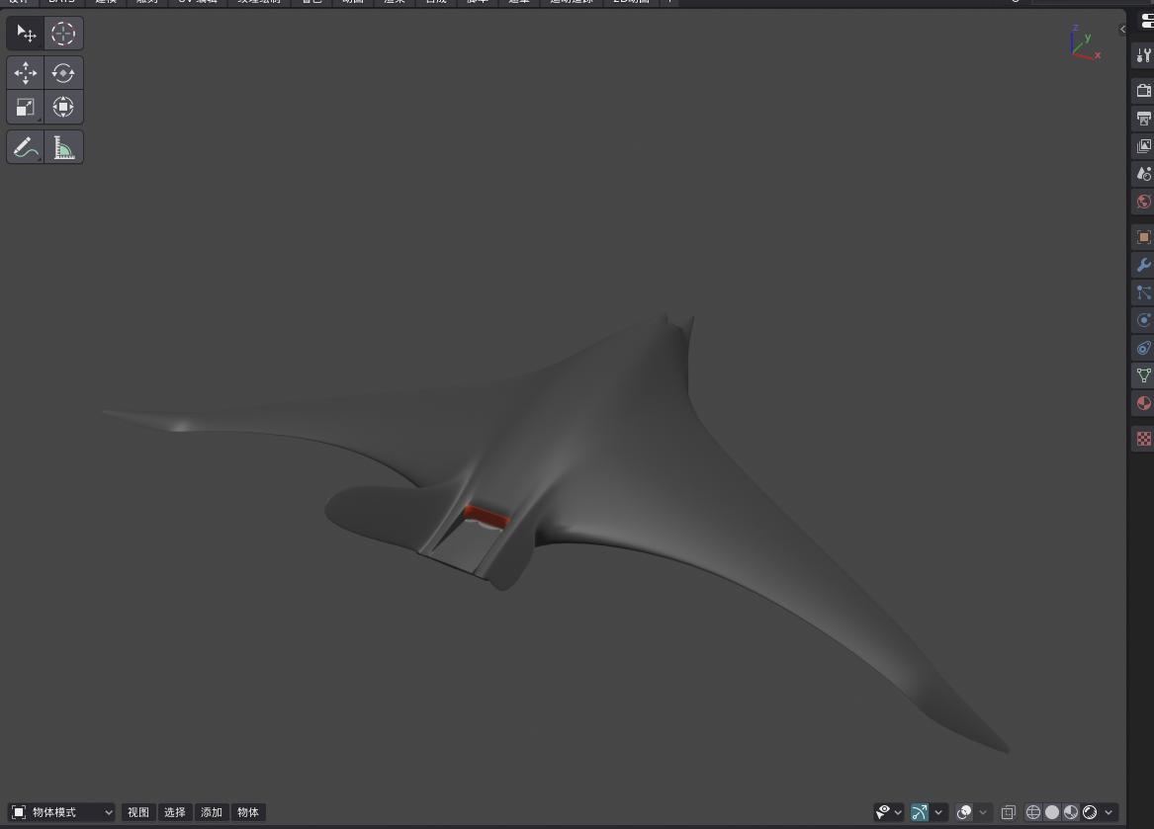Choose the Scale tool
Image resolution: width=1154 pixels, height=829 pixels.
click(x=26, y=107)
